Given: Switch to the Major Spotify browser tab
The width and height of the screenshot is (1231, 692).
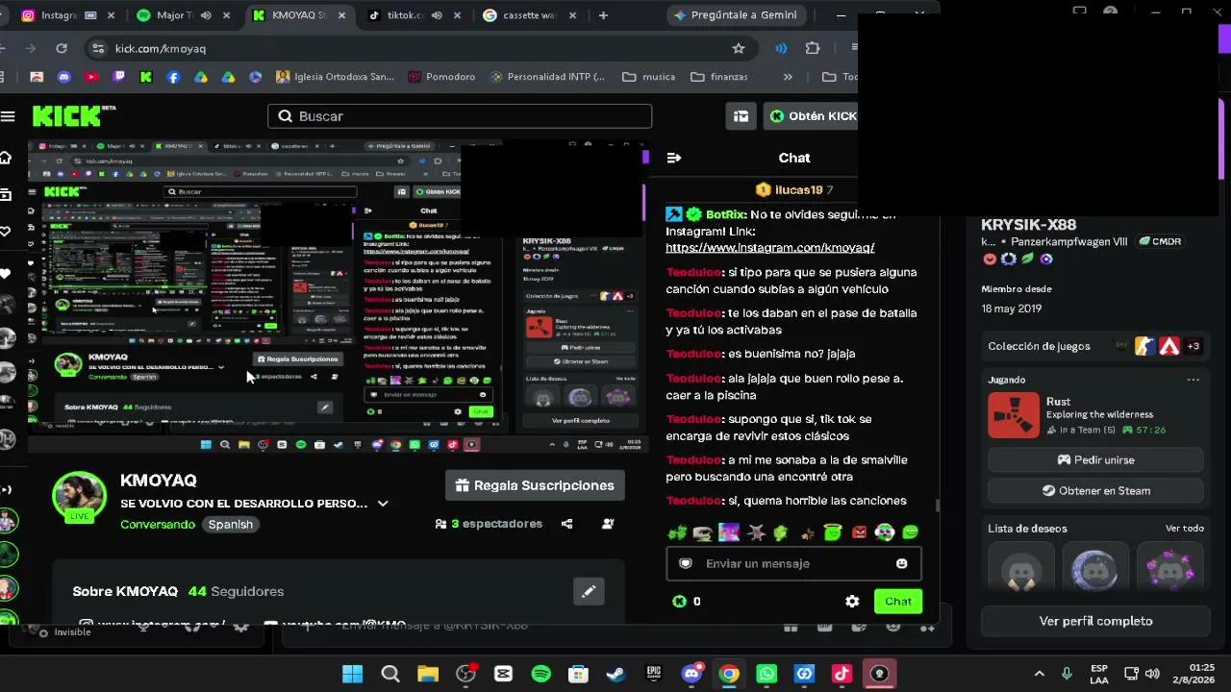Looking at the screenshot, I should tap(183, 15).
